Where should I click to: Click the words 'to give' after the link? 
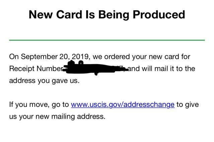tap(188, 105)
